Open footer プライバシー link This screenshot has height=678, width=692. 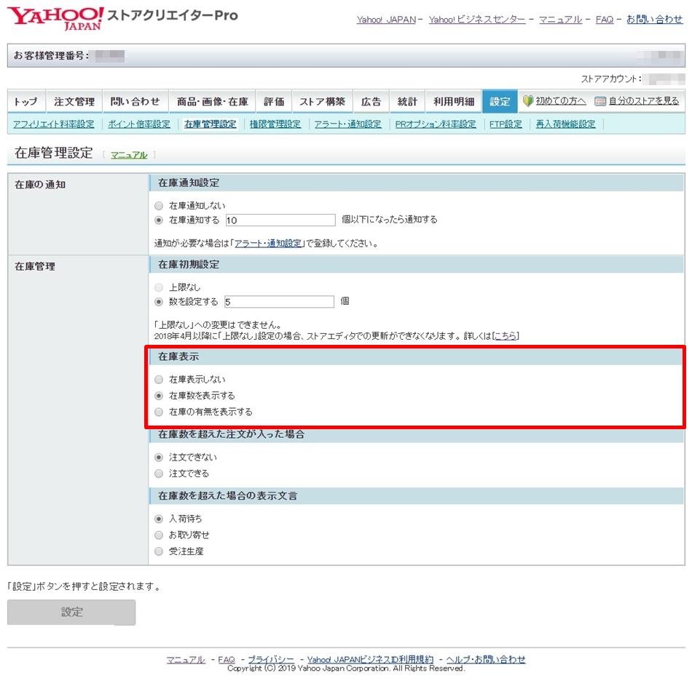point(271,660)
